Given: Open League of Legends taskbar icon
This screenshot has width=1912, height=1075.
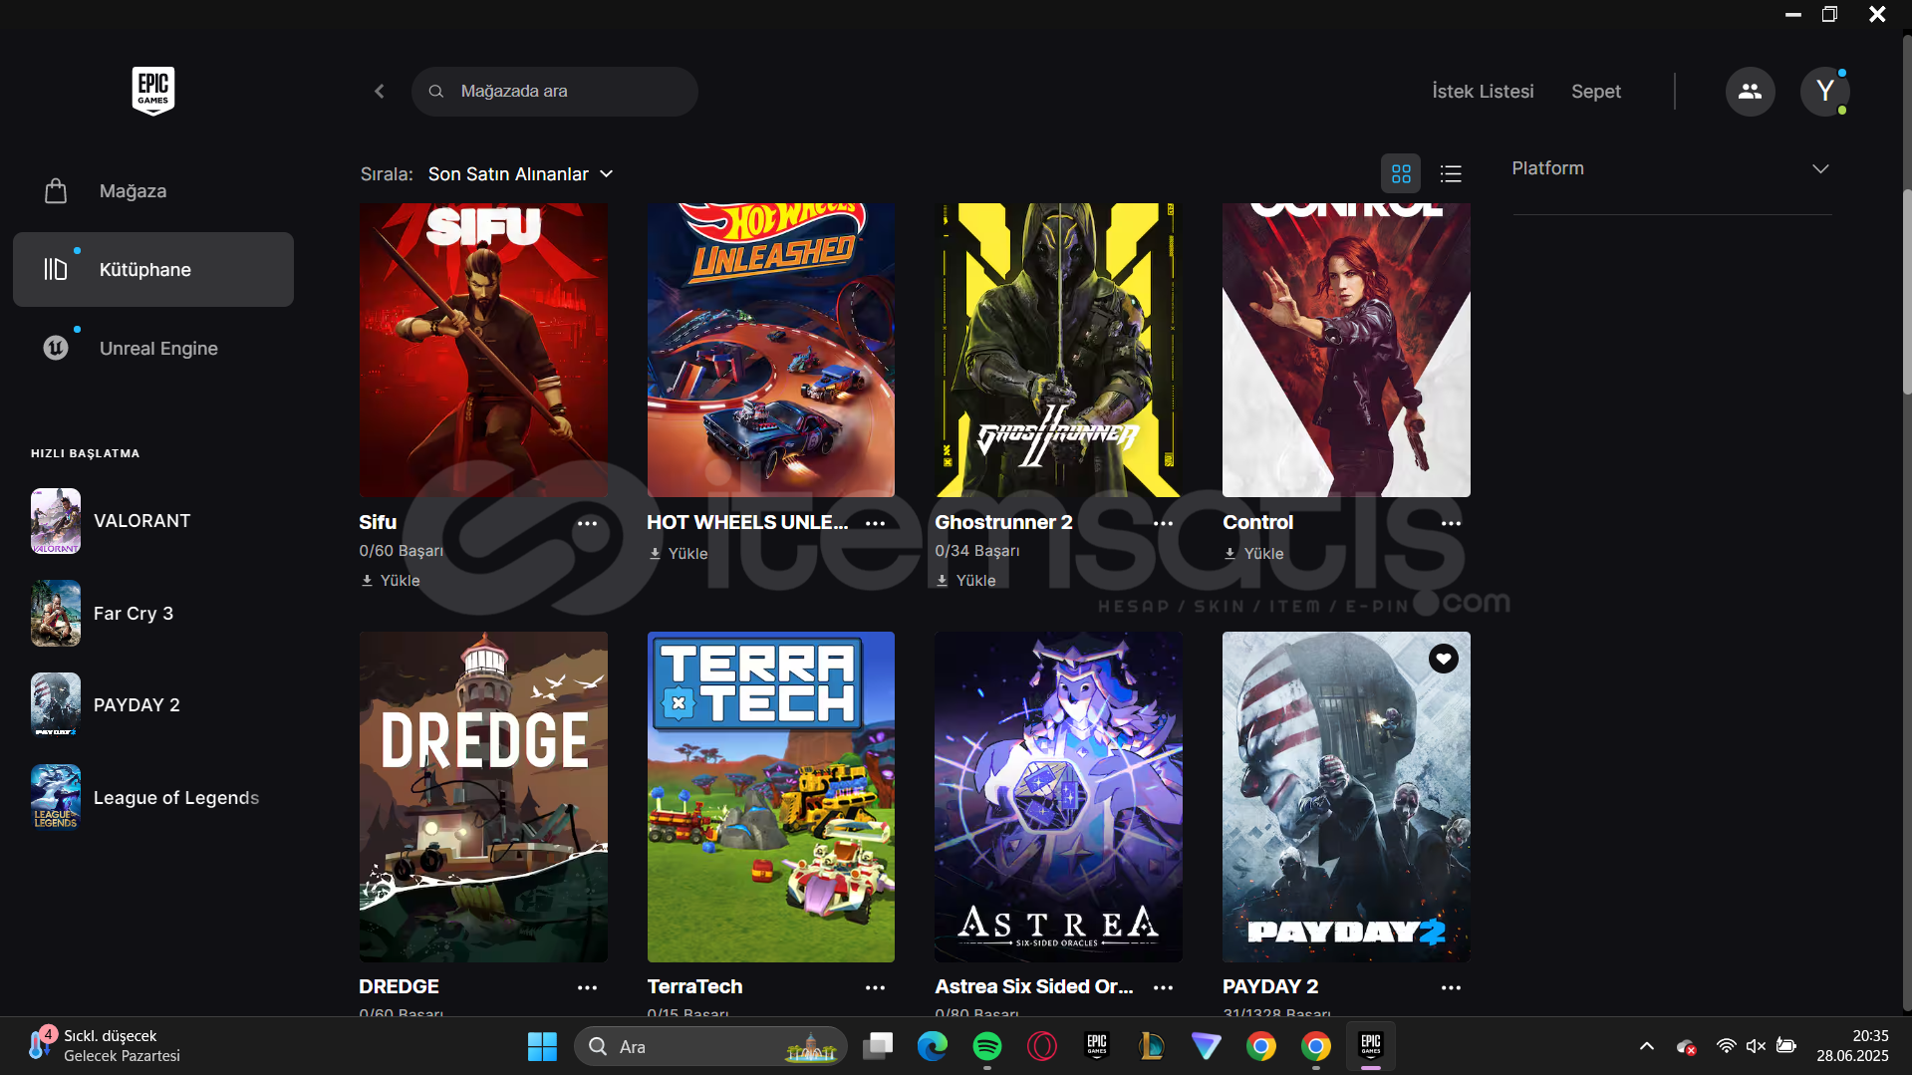Looking at the screenshot, I should (1151, 1047).
